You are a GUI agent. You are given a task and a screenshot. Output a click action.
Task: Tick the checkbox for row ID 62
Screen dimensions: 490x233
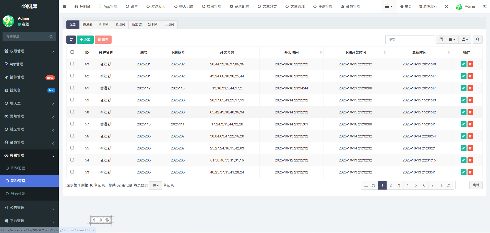72,76
